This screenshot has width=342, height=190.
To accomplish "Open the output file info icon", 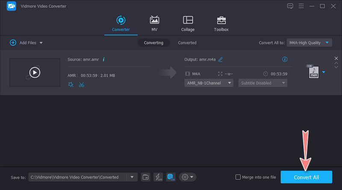I will 285,59.
